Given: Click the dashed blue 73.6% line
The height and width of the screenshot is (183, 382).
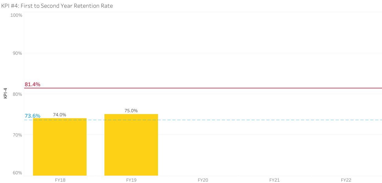Looking at the screenshot, I should pos(203,120).
